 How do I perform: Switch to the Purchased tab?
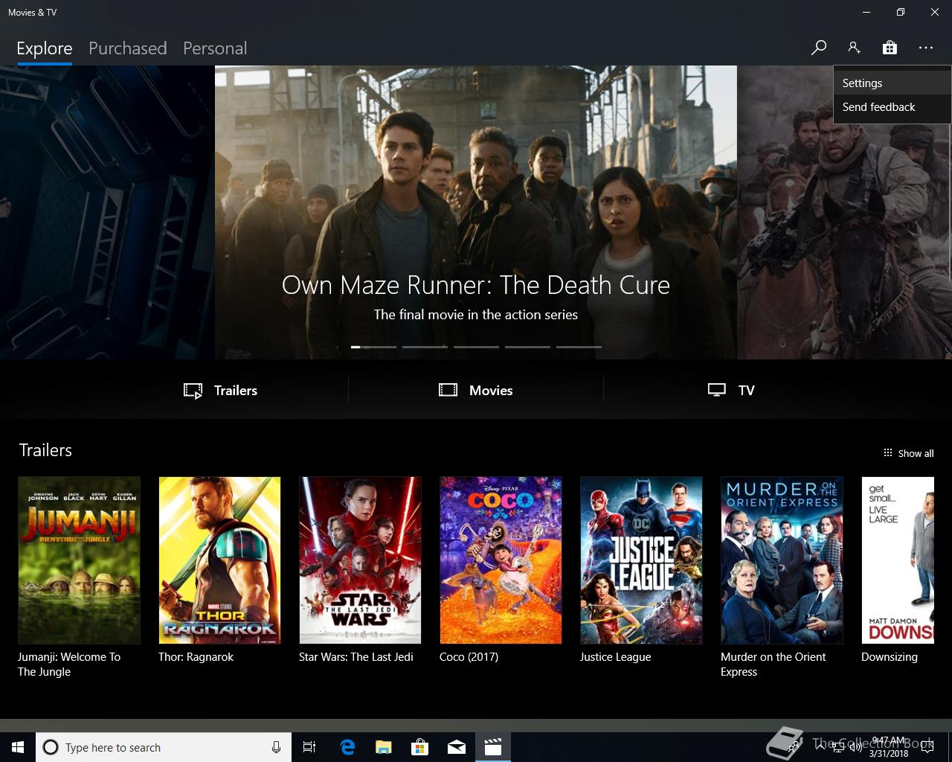point(127,48)
